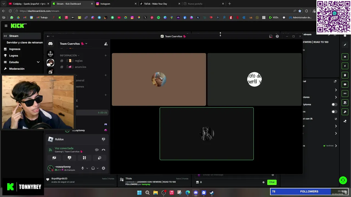The height and width of the screenshot is (197, 351).
Task: Select 'foto de perfil' participant tile
Action: tap(254, 79)
